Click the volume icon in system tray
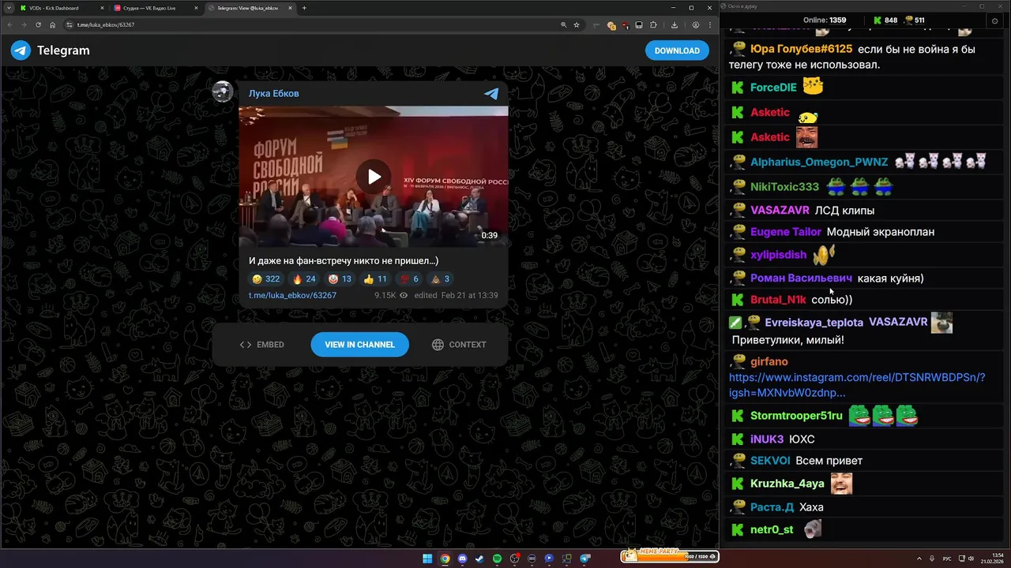Viewport: 1011px width, 568px height. 971,559
